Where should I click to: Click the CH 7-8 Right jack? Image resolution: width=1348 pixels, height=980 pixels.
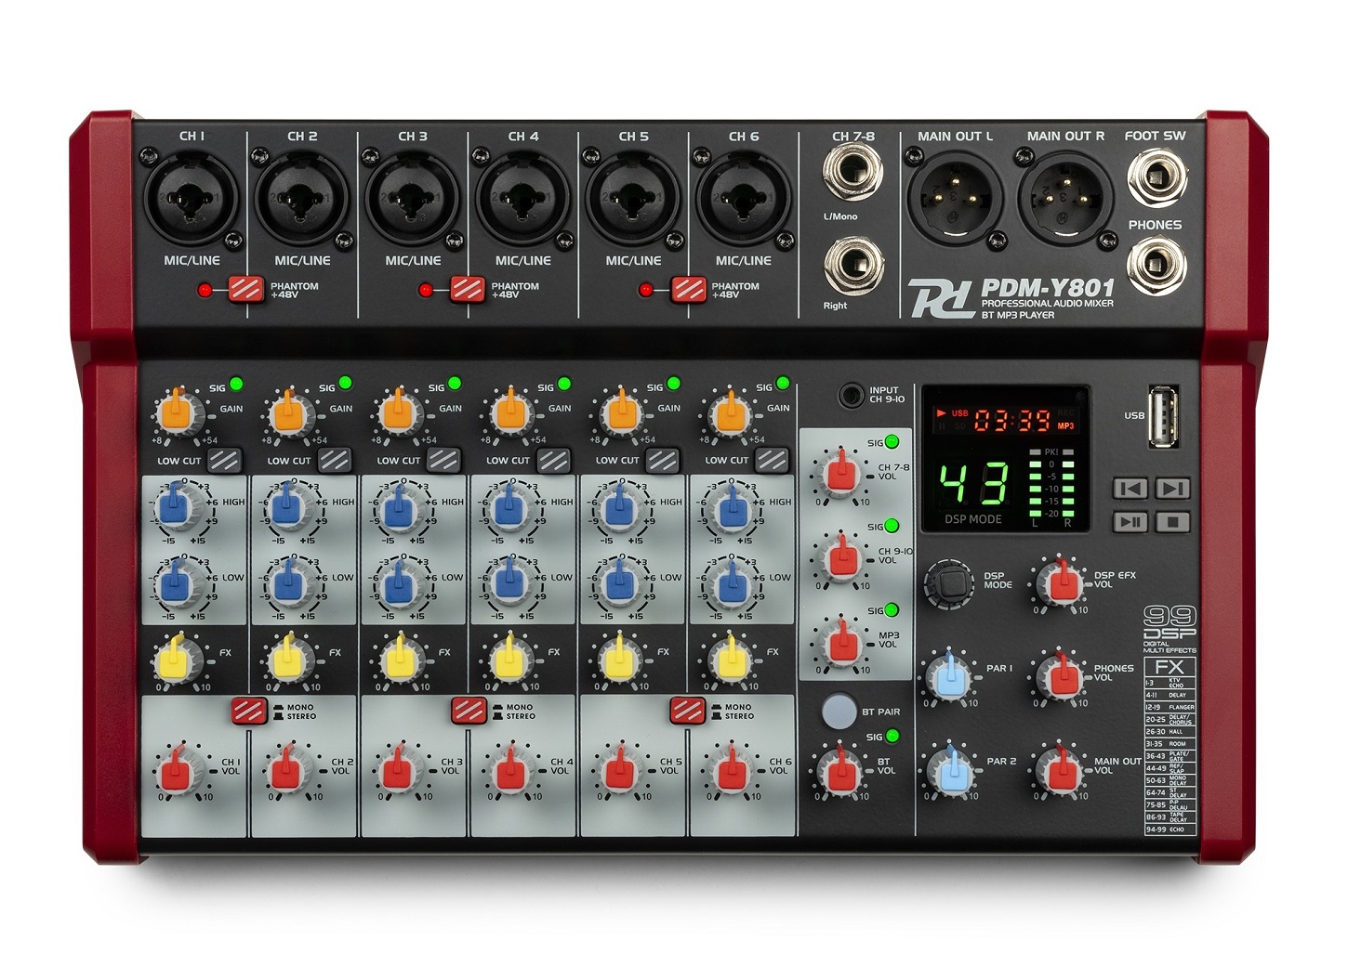coord(852,265)
